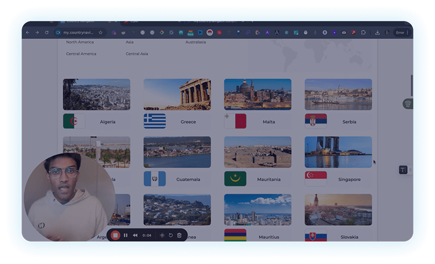Select the North America region link

80,42
